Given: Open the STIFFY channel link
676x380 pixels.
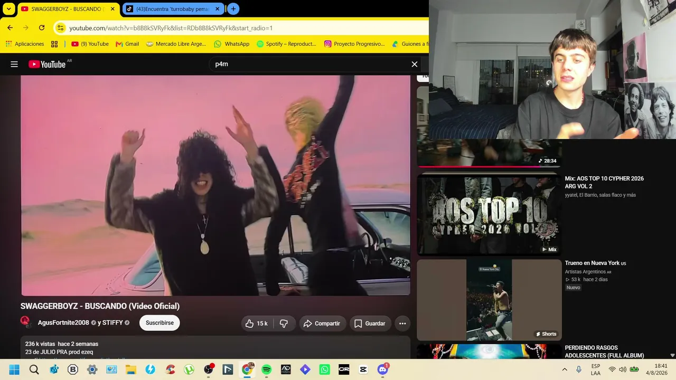Looking at the screenshot, I should point(112,323).
